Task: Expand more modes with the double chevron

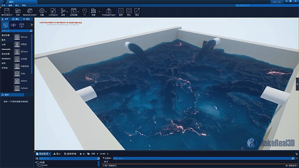Action: pos(32,25)
